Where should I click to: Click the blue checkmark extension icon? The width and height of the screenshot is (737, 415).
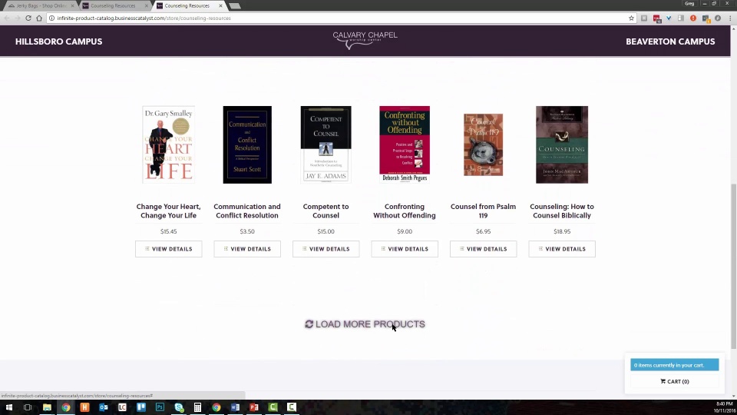pyautogui.click(x=669, y=18)
